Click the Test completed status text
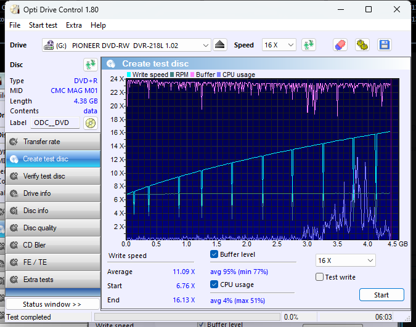The image size is (416, 327). [x=28, y=317]
